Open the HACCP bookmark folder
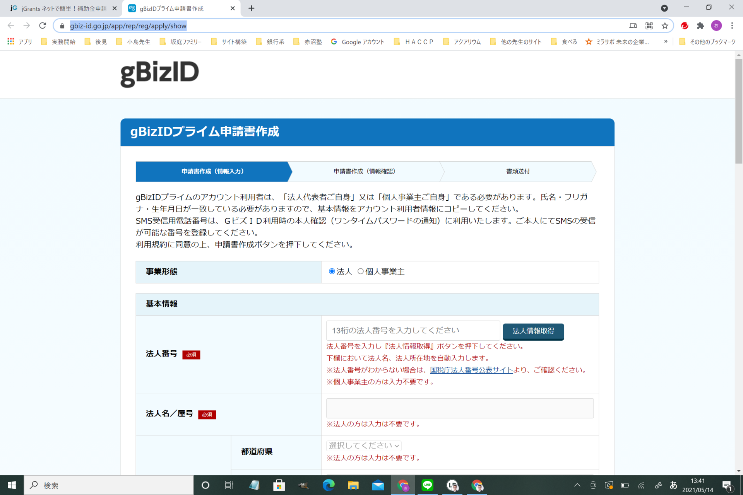The width and height of the screenshot is (743, 495). tap(414, 41)
